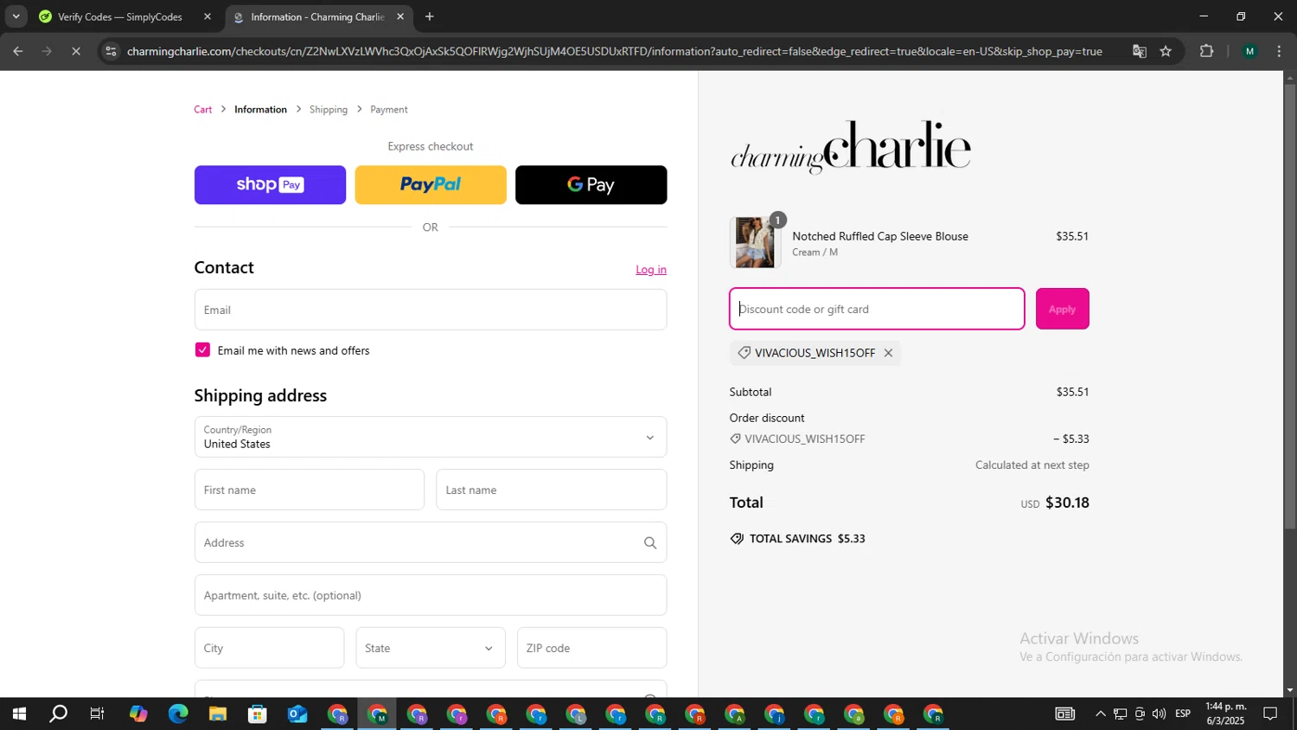Open Outlook from the taskbar
The height and width of the screenshot is (730, 1297).
point(297,714)
